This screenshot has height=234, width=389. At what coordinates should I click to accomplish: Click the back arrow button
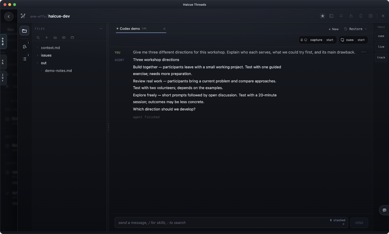(x=9, y=16)
